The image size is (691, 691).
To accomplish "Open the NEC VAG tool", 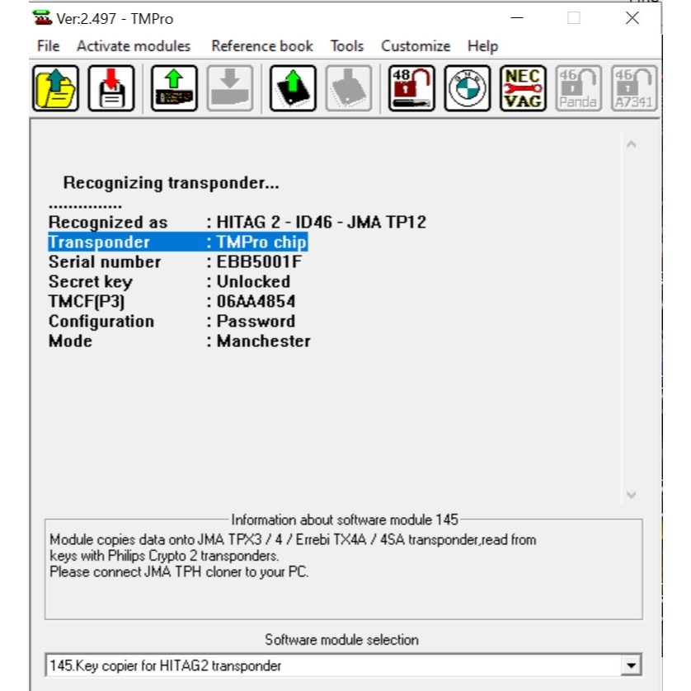I will point(523,88).
